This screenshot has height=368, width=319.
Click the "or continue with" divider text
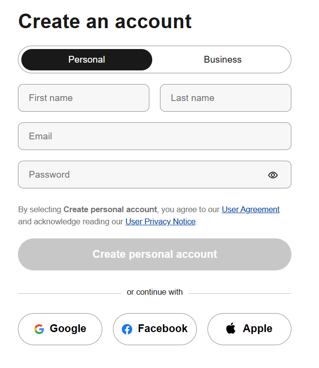(x=155, y=292)
